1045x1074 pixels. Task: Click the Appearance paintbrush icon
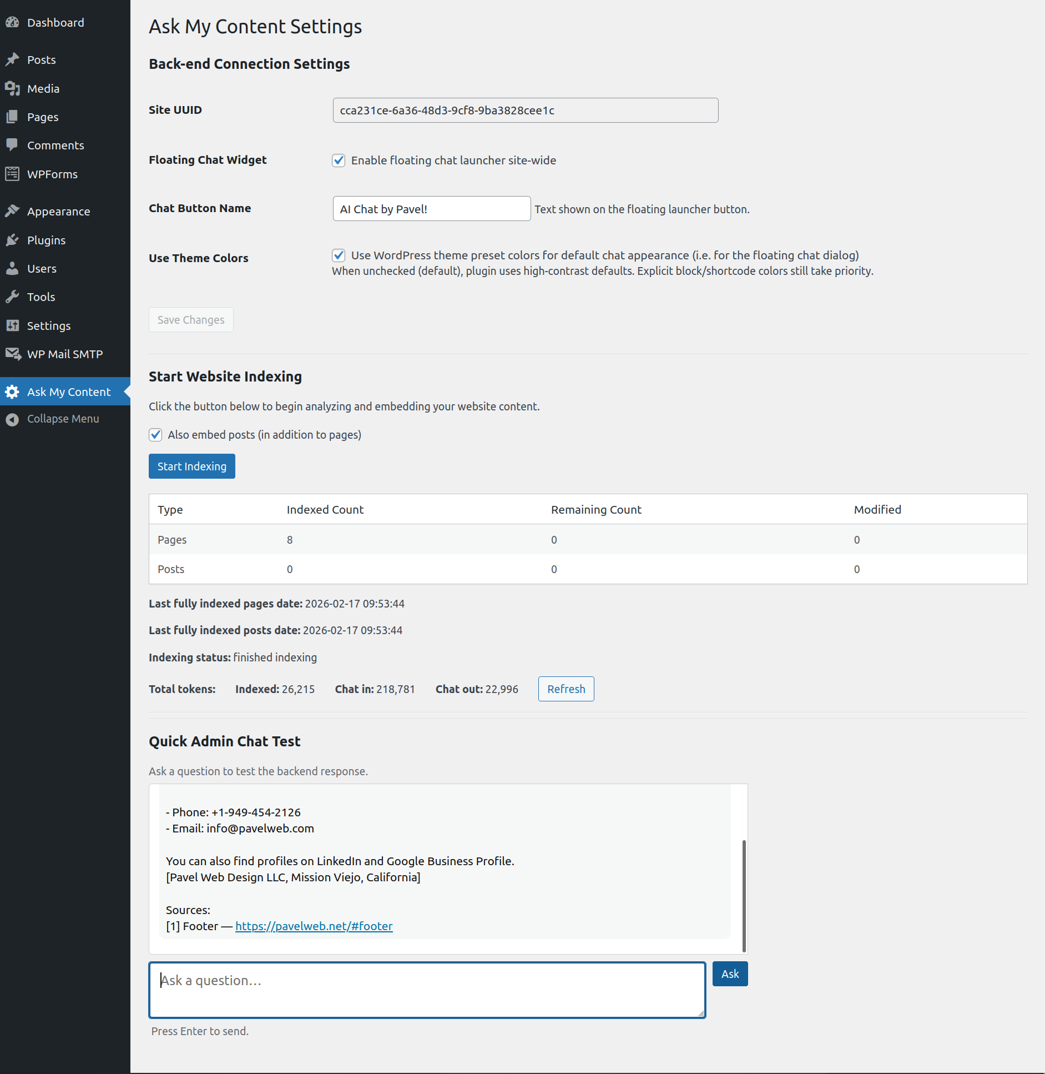(12, 212)
